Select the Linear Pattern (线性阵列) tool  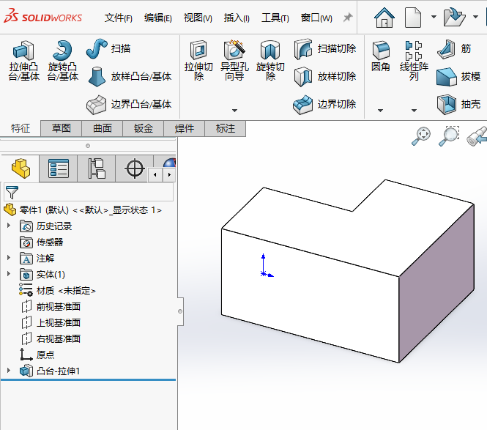click(x=414, y=61)
